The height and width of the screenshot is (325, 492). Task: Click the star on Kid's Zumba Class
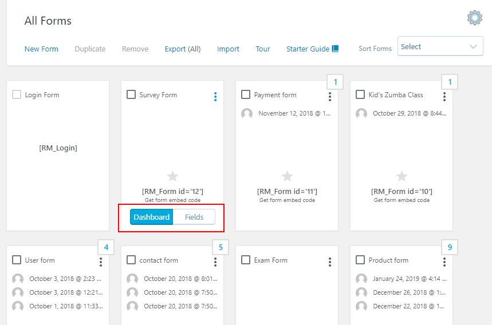(x=402, y=176)
